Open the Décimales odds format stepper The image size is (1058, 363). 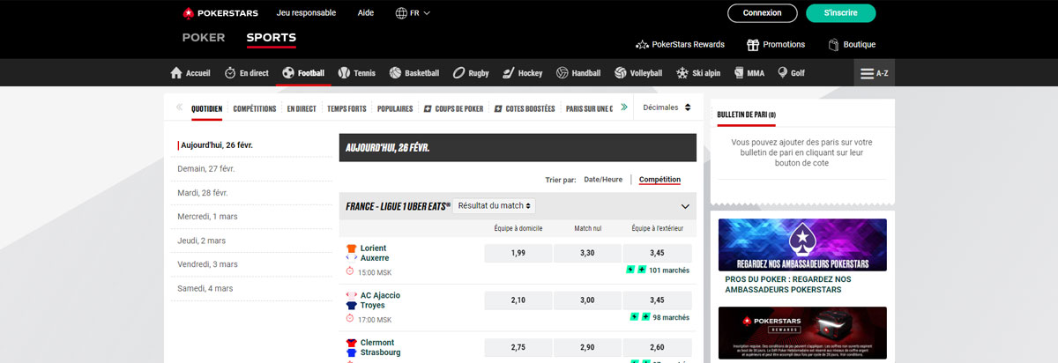click(x=667, y=107)
